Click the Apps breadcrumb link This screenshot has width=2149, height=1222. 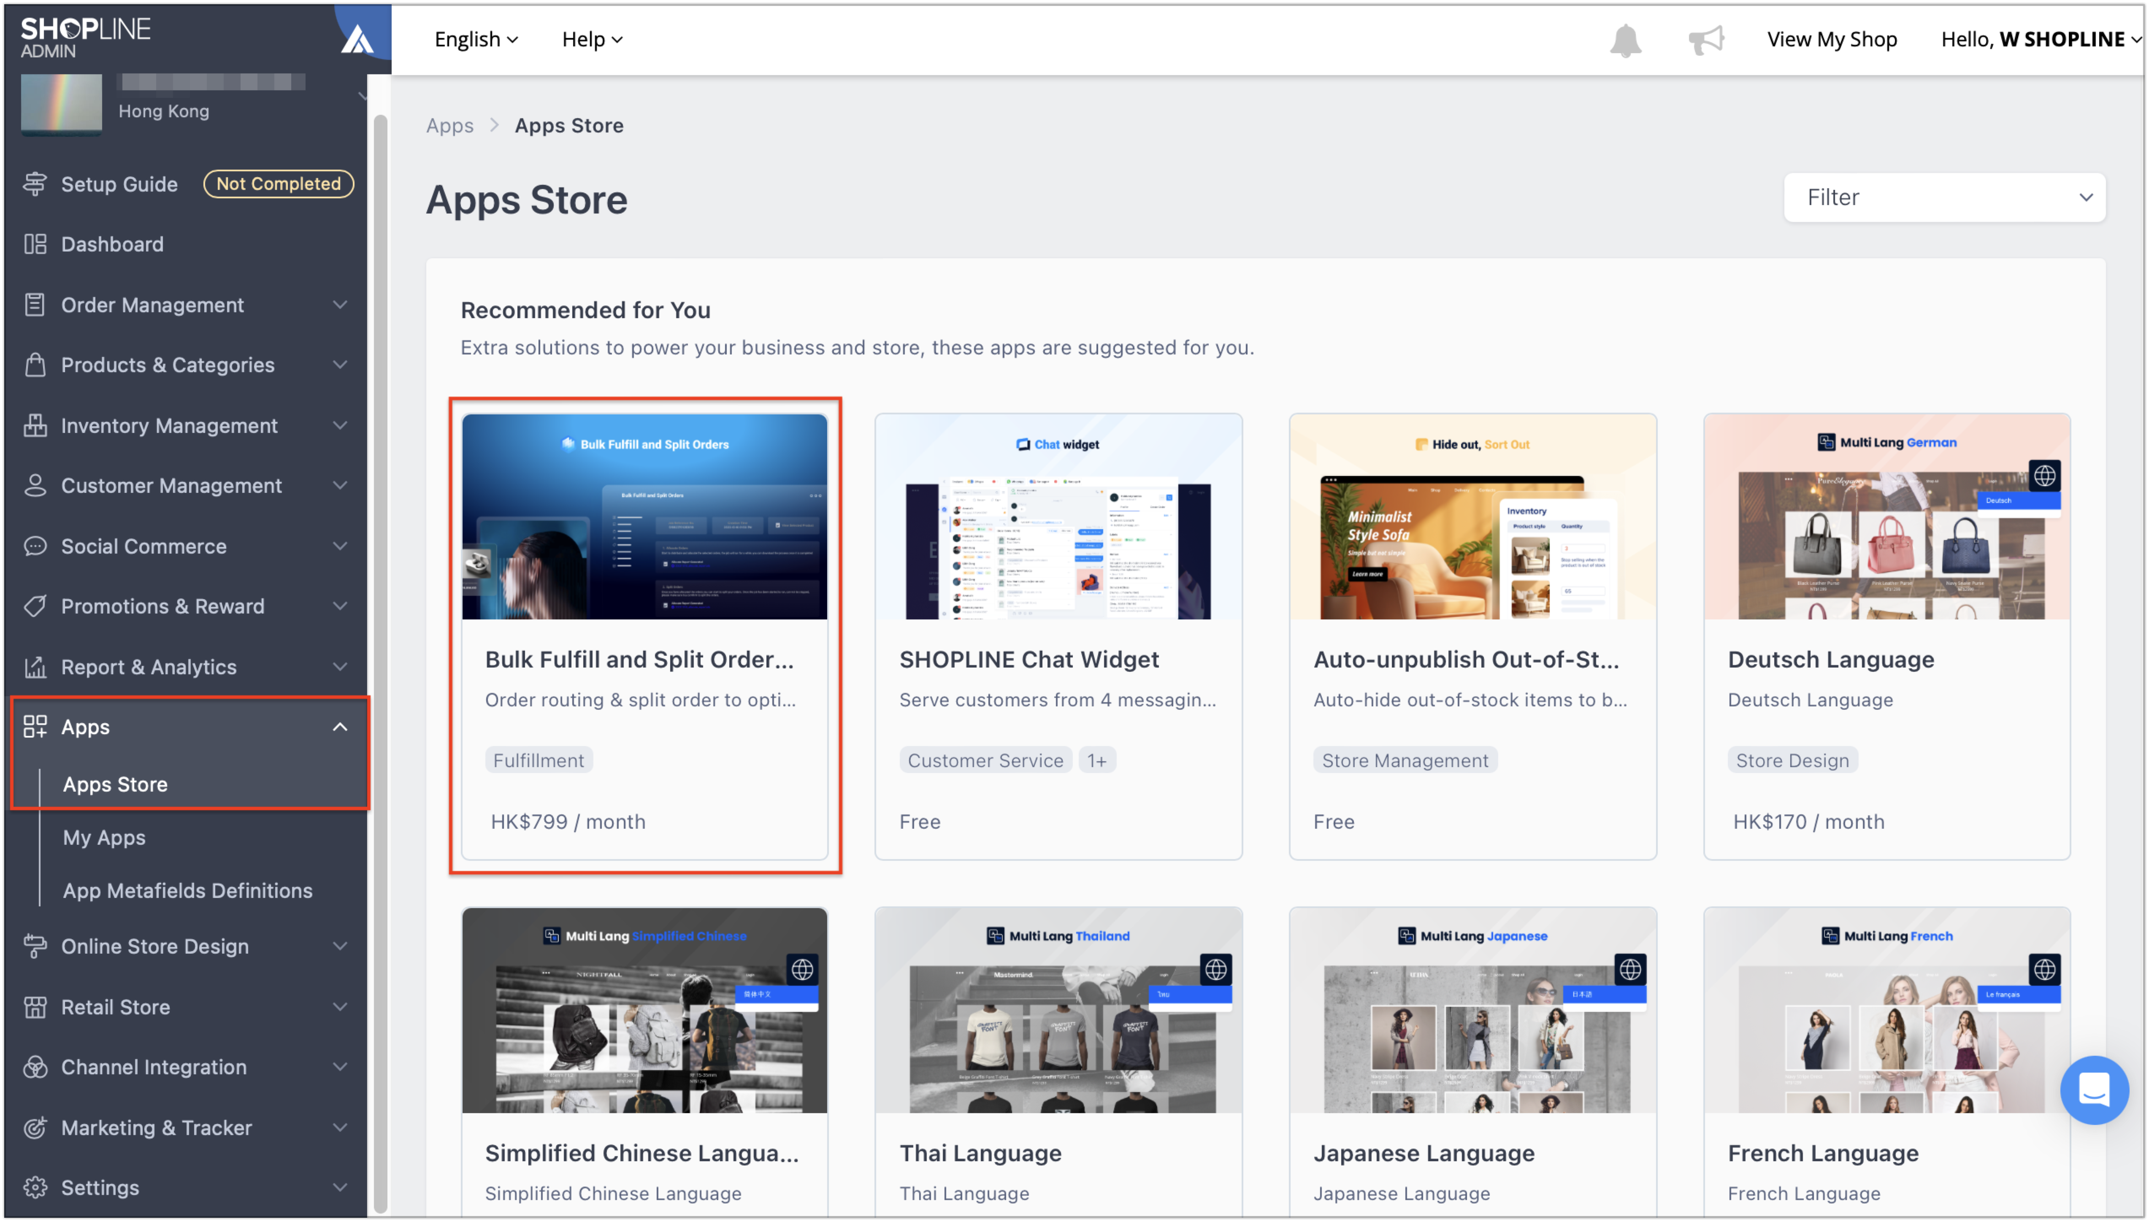[x=449, y=125]
